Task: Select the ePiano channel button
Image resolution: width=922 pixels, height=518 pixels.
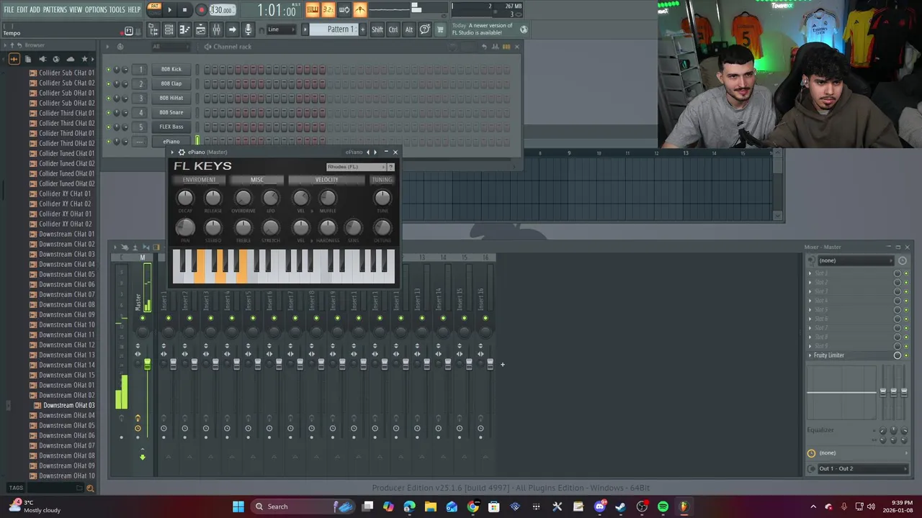Action: [x=171, y=141]
